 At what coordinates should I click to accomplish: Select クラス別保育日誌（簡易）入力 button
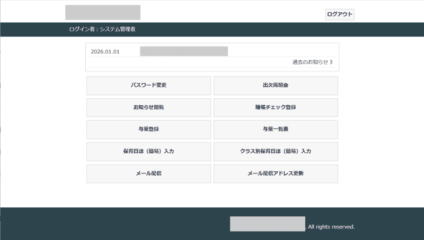click(x=276, y=151)
